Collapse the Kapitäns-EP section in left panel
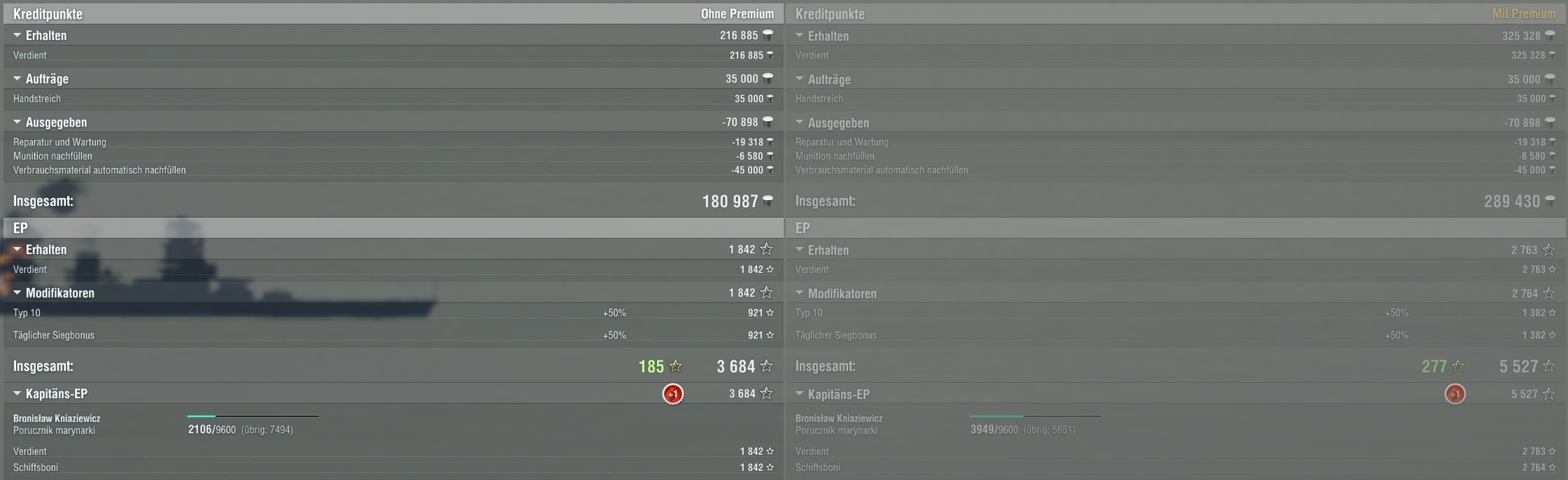 (17, 393)
